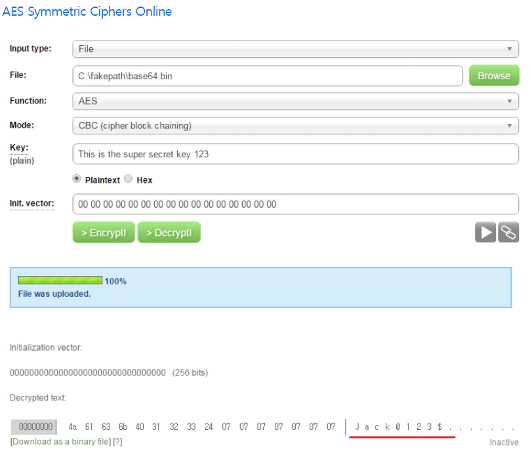Focus the Key input field
530x462 pixels.
coord(295,154)
